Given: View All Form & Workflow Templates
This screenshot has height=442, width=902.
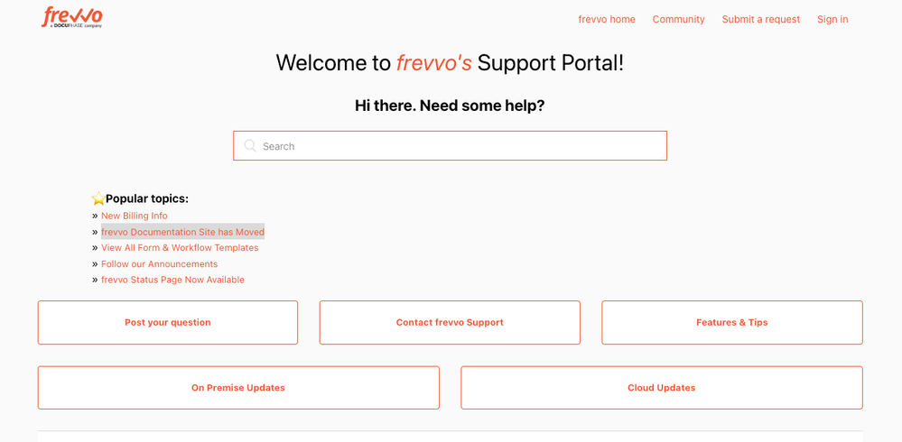Looking at the screenshot, I should pos(180,248).
